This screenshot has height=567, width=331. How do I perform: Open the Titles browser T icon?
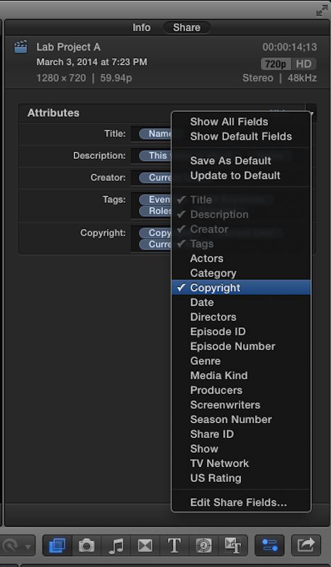point(174,545)
